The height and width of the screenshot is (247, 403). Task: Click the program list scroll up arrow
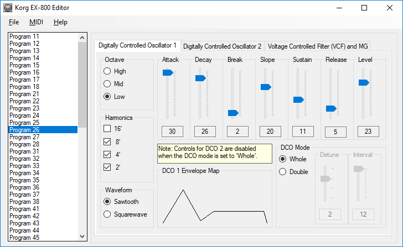82,38
